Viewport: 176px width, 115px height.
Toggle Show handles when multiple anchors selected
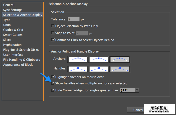(x=53, y=83)
